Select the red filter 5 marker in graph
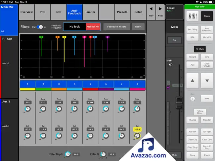This screenshot has width=215, height=161. [x=91, y=37]
